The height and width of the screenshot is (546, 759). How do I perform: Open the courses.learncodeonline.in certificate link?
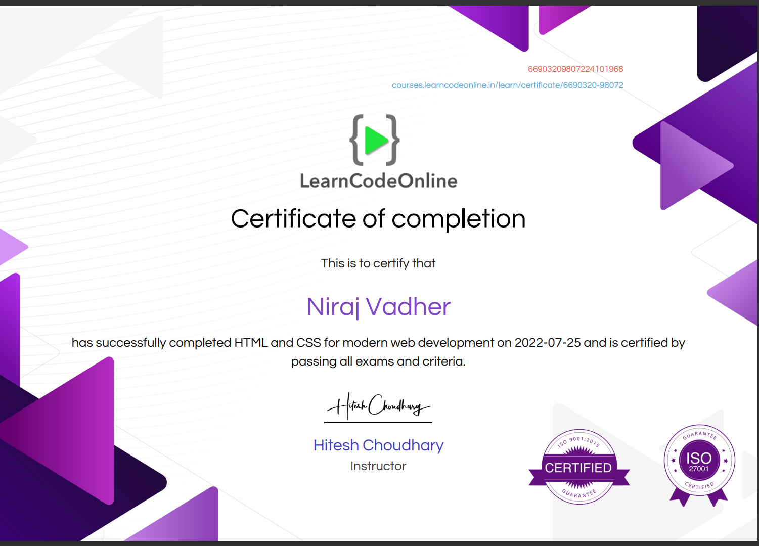pyautogui.click(x=507, y=85)
